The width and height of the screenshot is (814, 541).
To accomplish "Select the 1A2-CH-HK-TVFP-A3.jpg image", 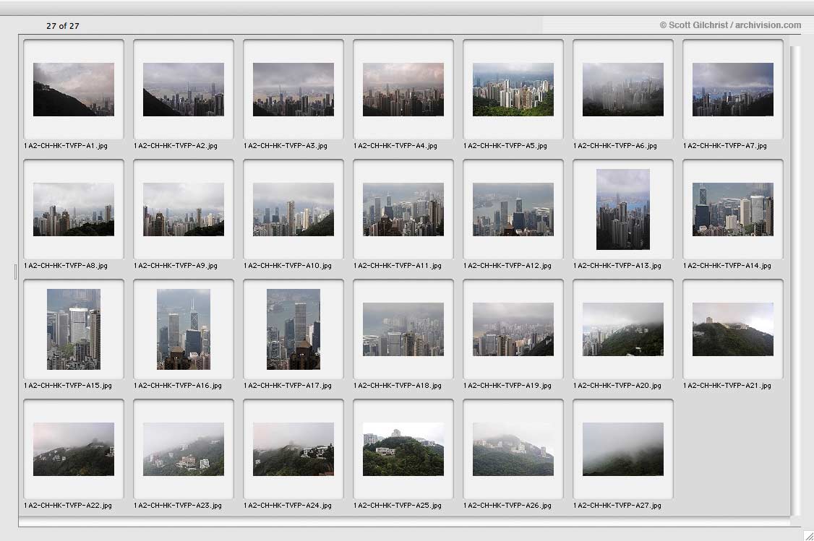I will [x=294, y=90].
